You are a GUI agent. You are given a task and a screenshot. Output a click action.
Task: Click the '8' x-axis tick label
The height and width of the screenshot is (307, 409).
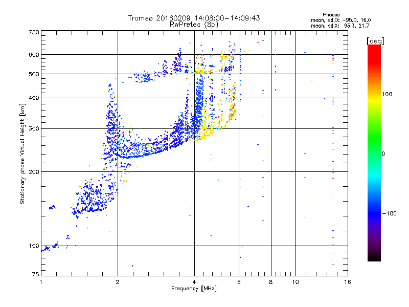pyautogui.click(x=271, y=282)
